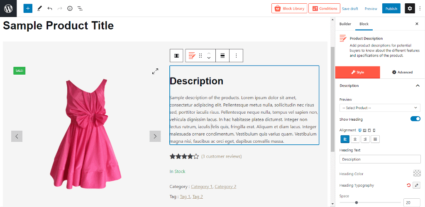425x207 pixels.
Task: Collapse the Description panel section
Action: click(x=417, y=86)
